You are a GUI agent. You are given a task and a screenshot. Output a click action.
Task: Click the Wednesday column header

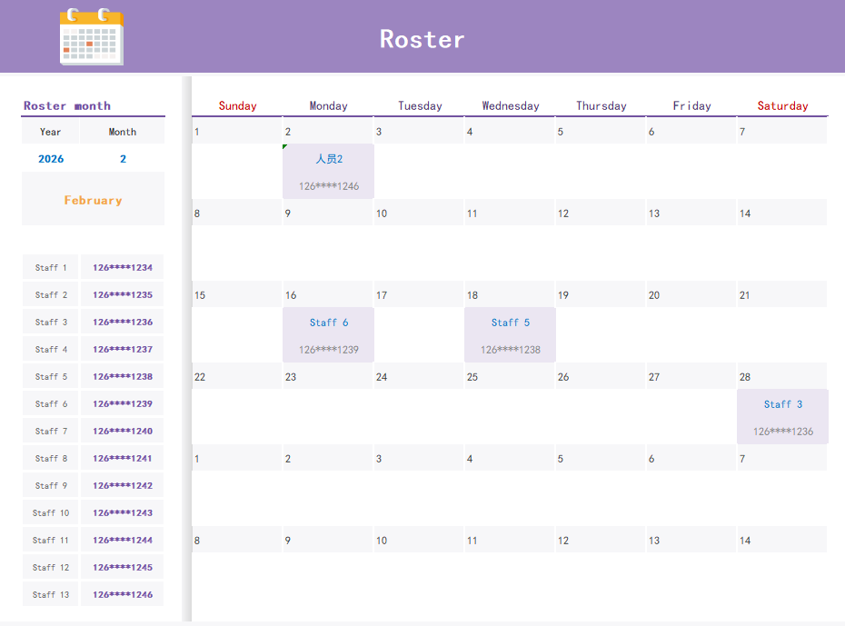(510, 106)
